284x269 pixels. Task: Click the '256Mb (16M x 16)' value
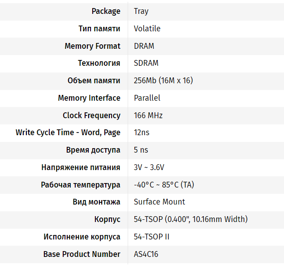(164, 81)
